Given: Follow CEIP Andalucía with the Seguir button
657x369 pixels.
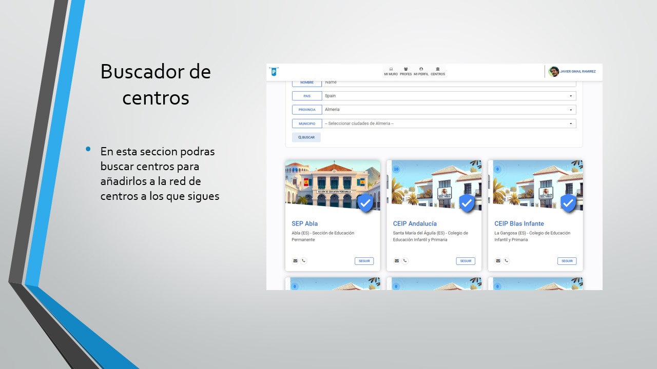Looking at the screenshot, I should point(466,261).
